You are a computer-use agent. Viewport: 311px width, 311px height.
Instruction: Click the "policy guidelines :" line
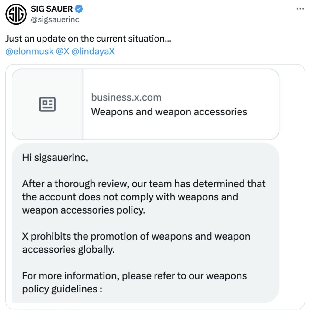(x=62, y=289)
